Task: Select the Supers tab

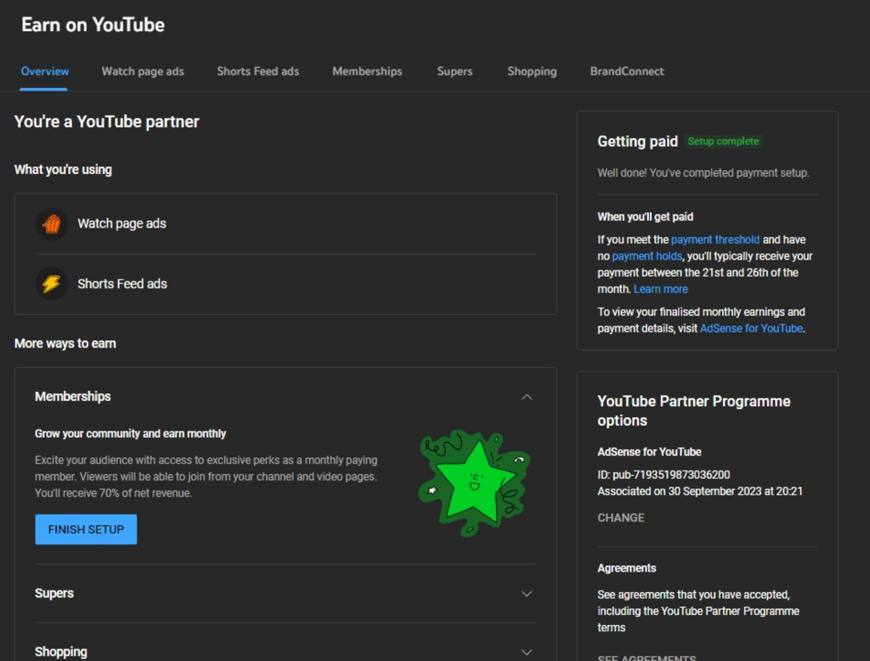Action: (454, 72)
